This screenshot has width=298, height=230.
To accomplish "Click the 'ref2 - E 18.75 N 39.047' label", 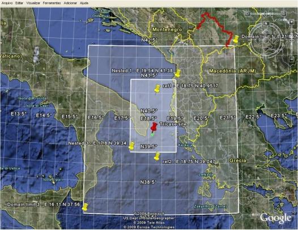I will [189, 161].
